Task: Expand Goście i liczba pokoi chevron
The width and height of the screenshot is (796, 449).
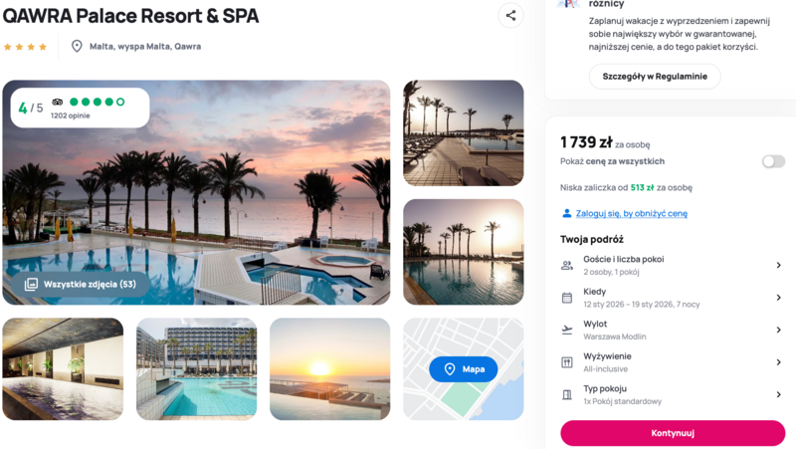Action: pos(779,266)
